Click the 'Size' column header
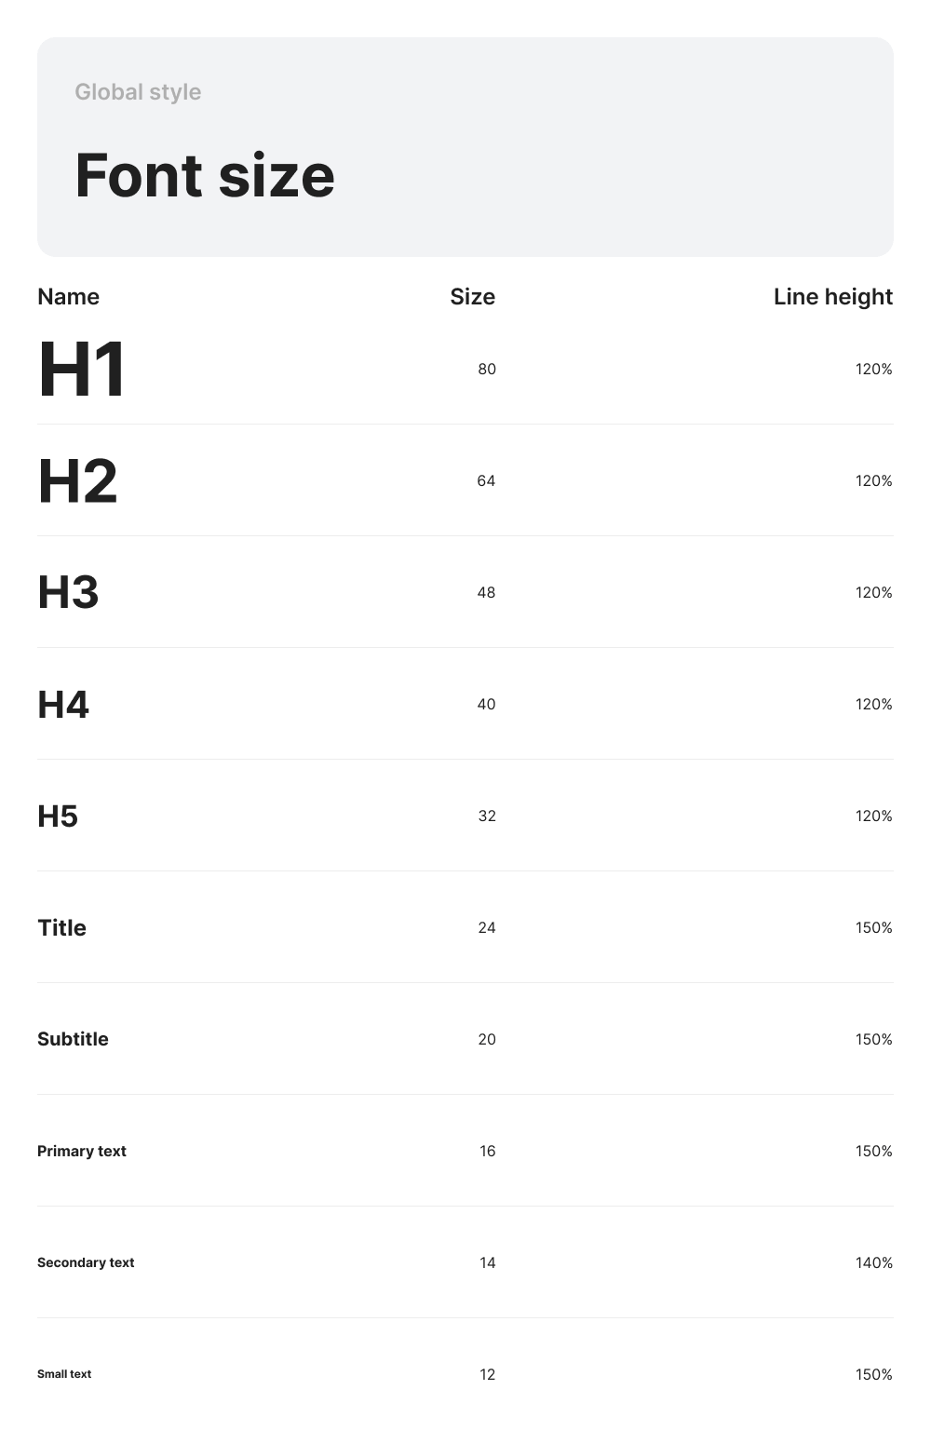 (473, 296)
